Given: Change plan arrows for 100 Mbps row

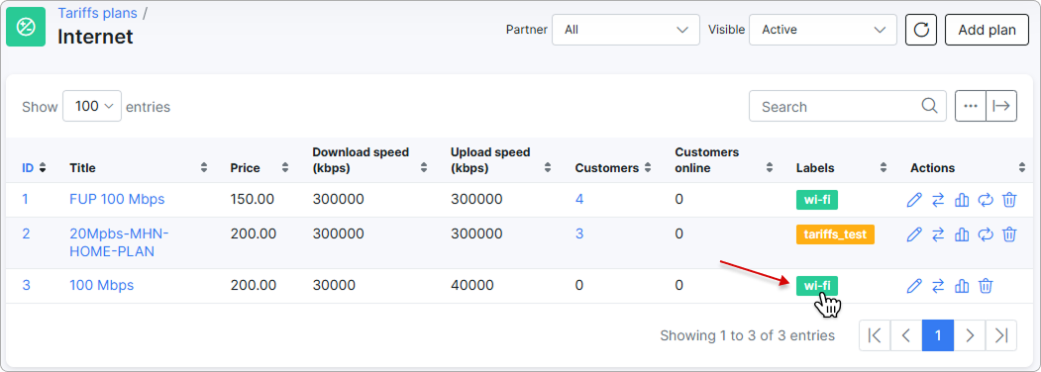Looking at the screenshot, I should (x=938, y=286).
